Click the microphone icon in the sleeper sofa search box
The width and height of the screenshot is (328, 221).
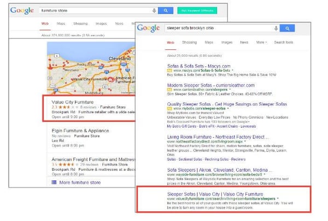(x=276, y=28)
